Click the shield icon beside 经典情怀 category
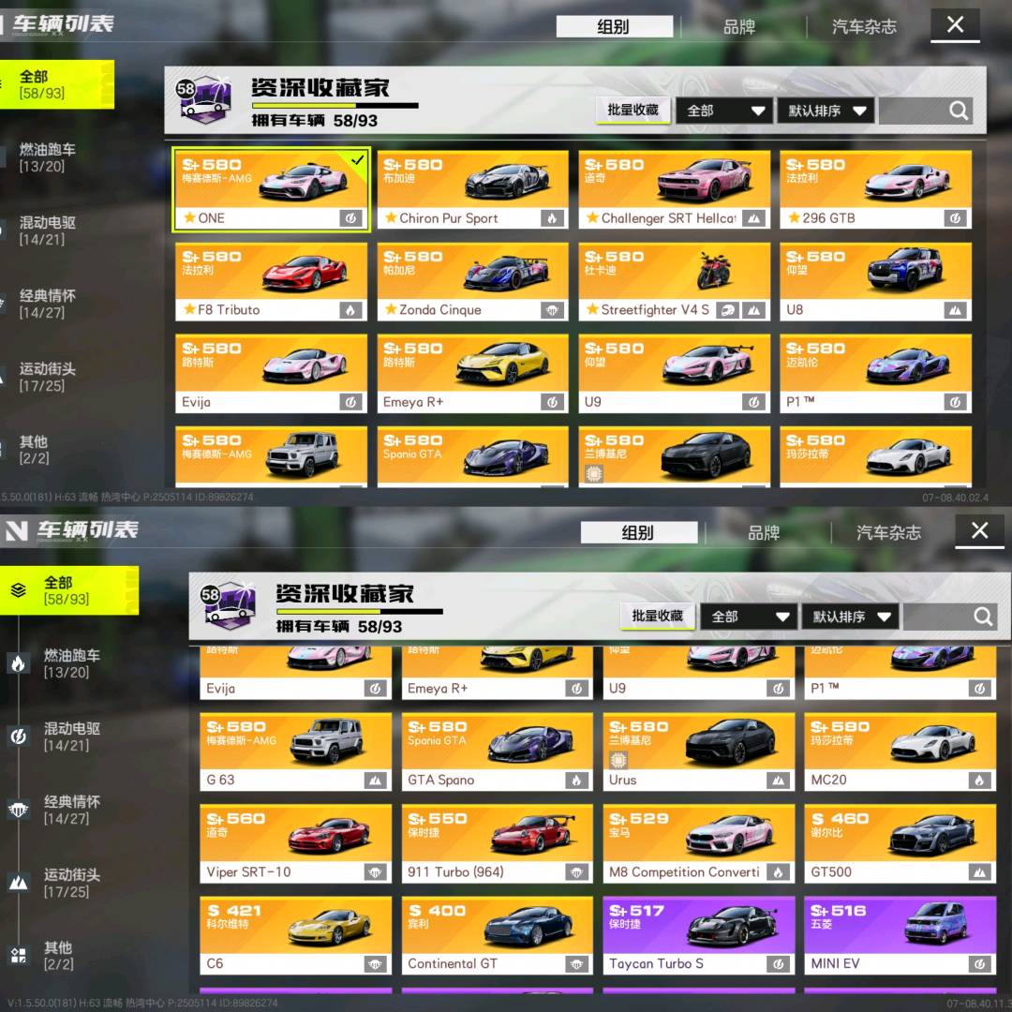 point(18,810)
